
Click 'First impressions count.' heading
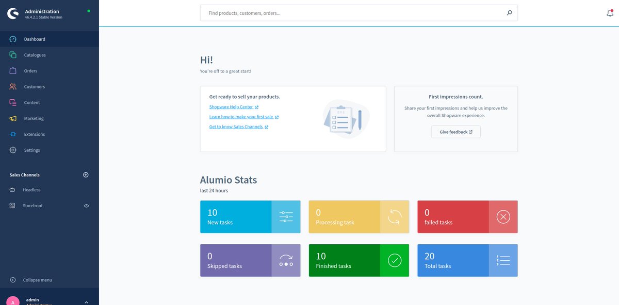456,97
